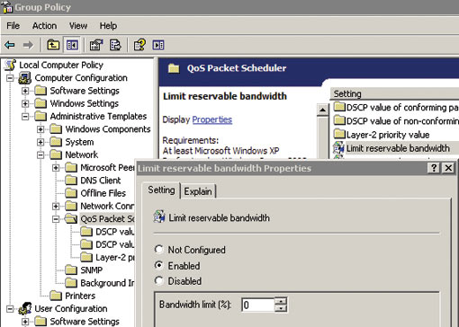459x327 pixels.
Task: Open the File menu
Action: coord(13,26)
